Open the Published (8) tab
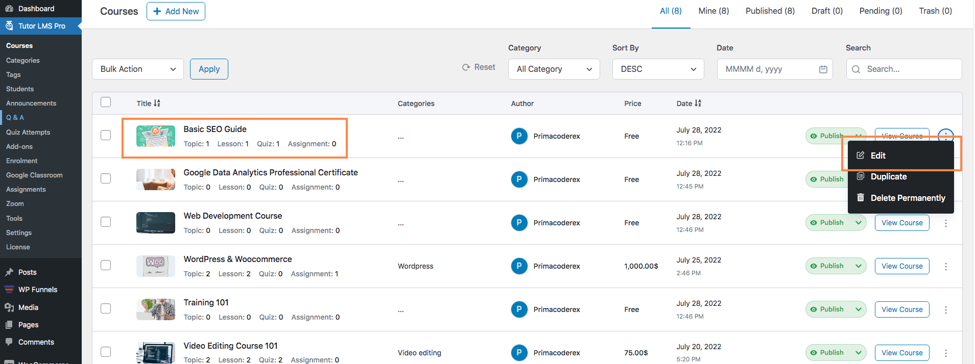 click(x=770, y=11)
